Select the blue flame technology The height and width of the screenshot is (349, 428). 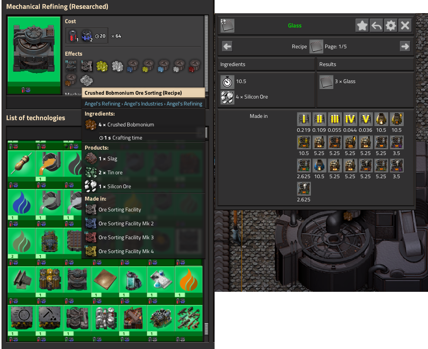pos(22,203)
